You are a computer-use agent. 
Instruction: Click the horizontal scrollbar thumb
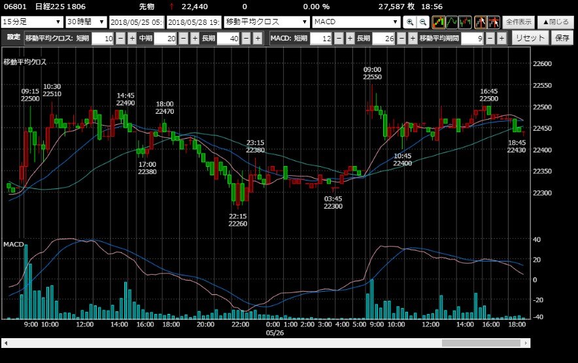point(481,343)
